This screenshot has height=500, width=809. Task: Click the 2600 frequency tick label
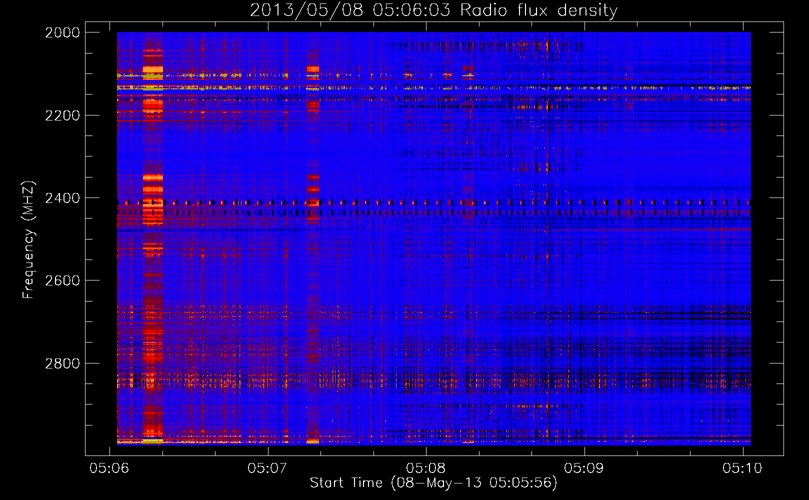point(62,280)
